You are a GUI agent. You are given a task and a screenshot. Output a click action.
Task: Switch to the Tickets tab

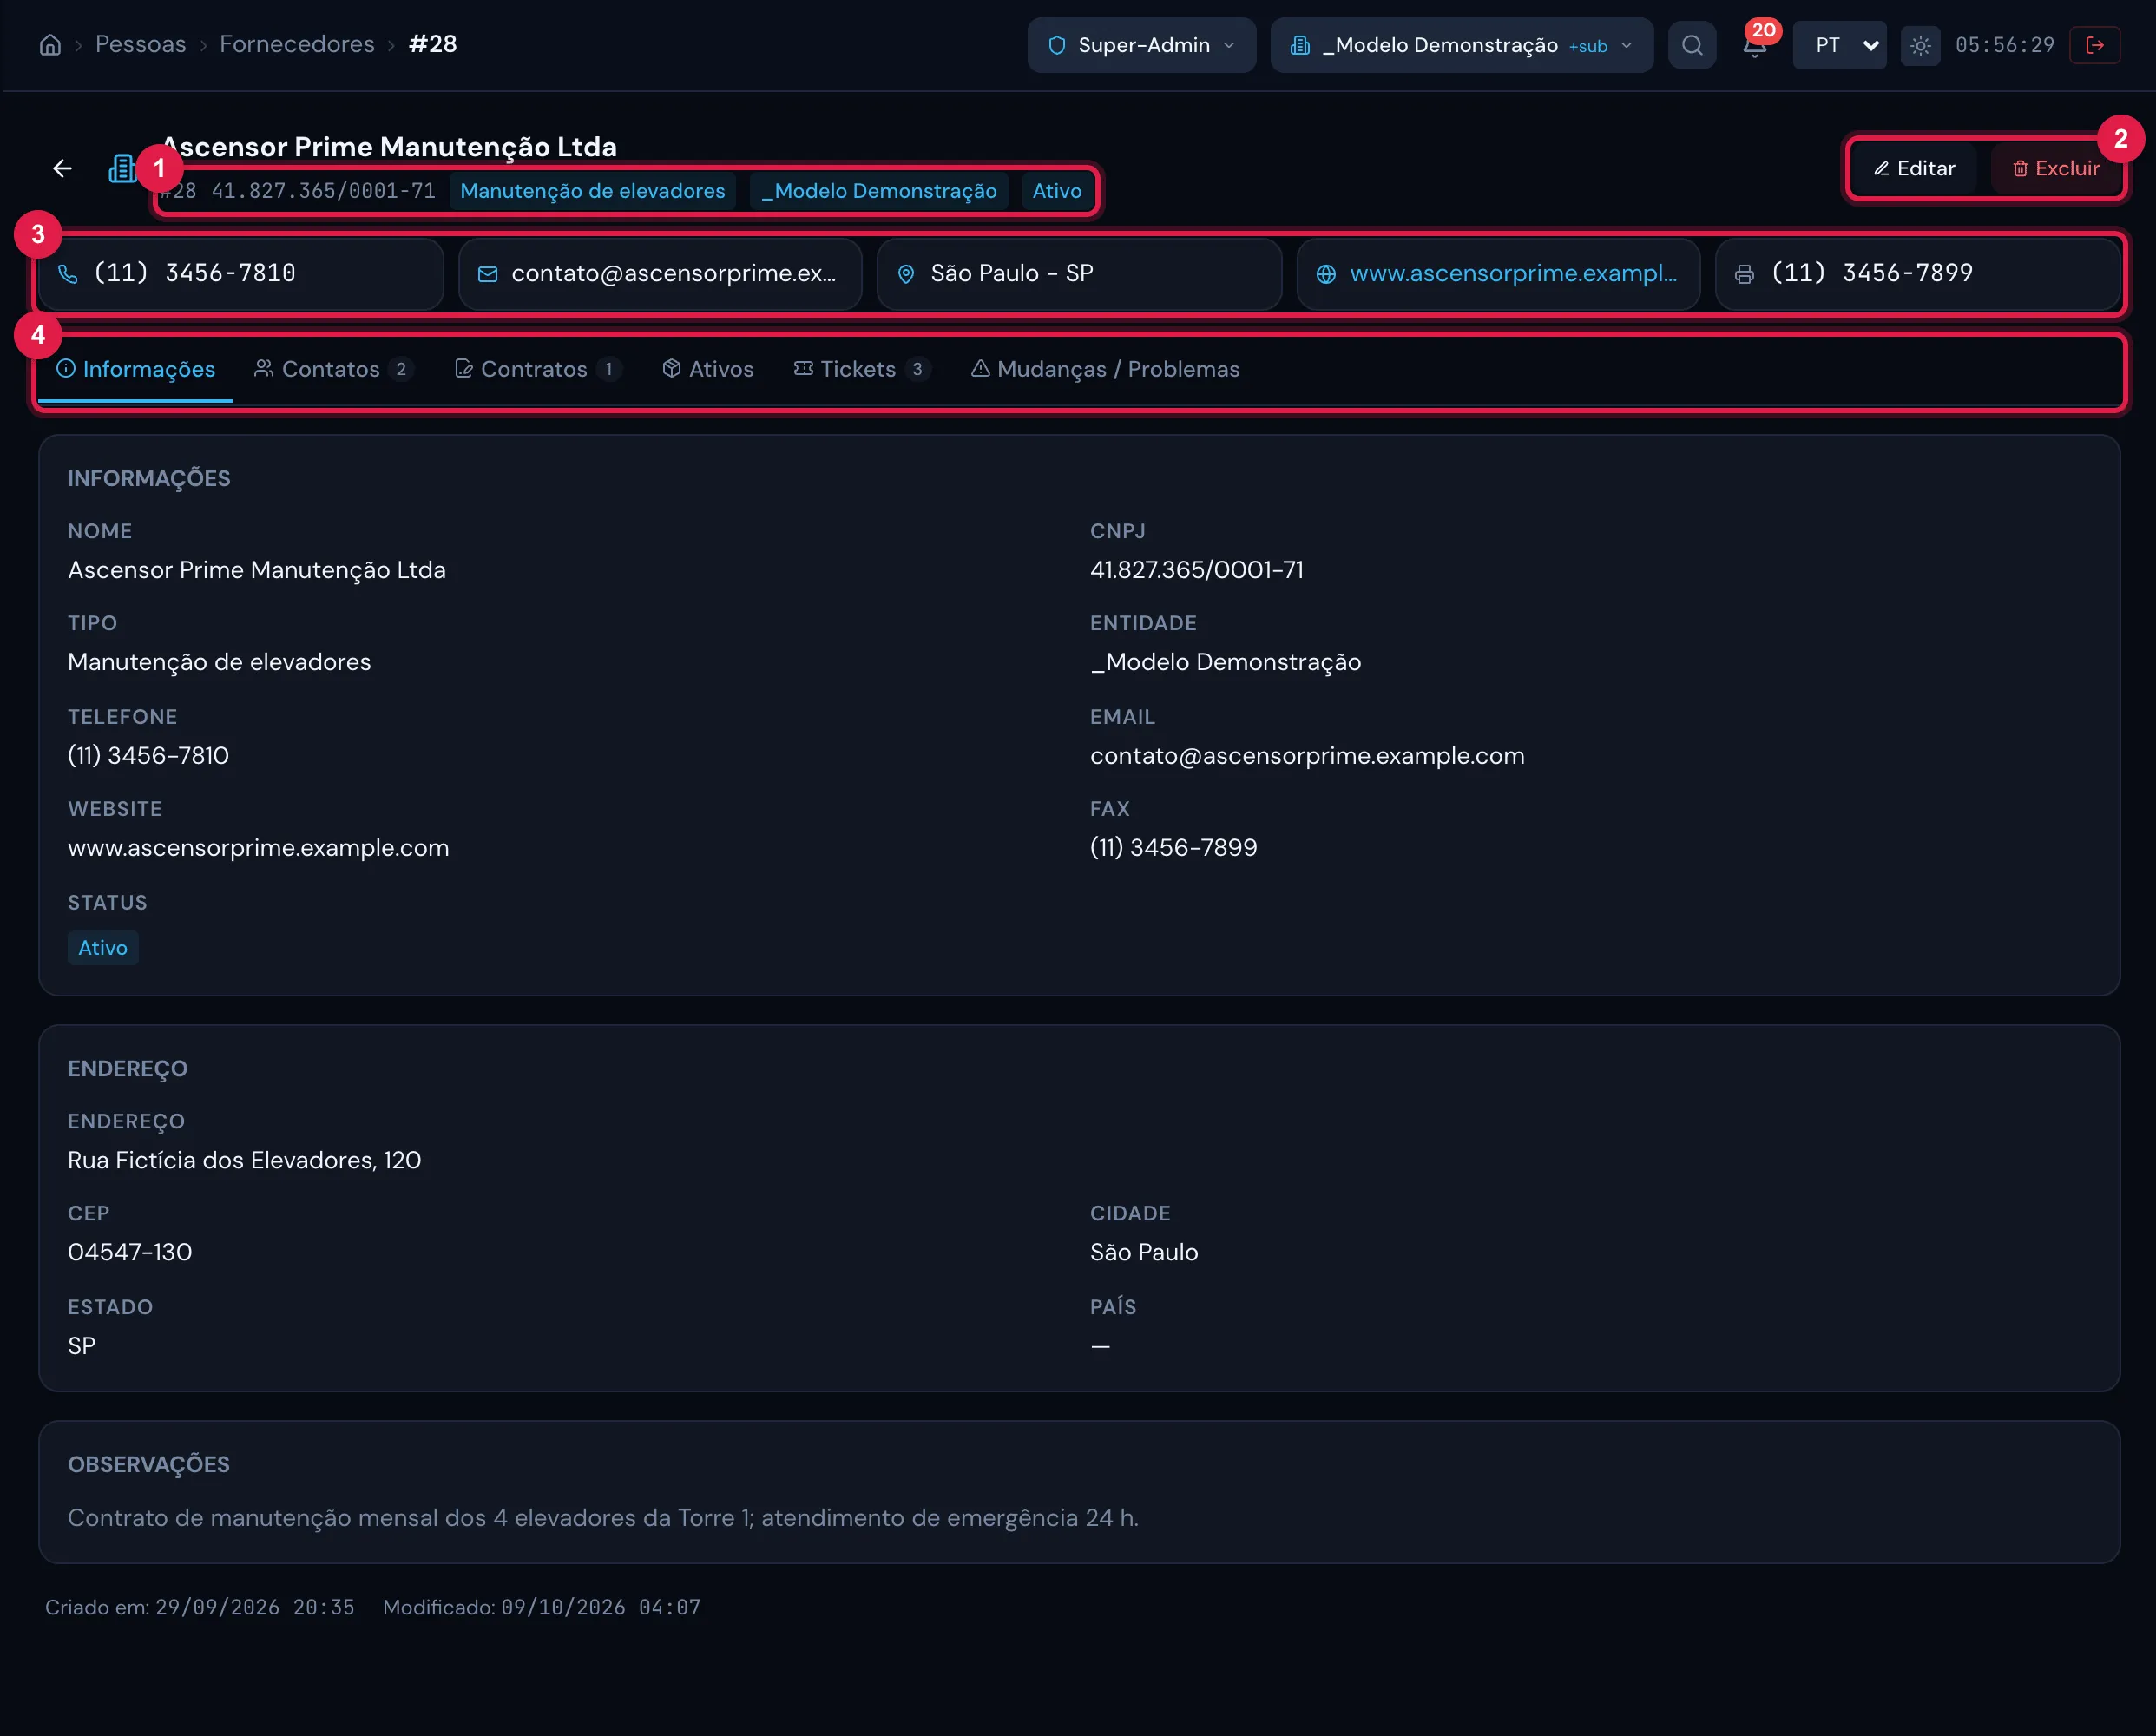coord(862,369)
